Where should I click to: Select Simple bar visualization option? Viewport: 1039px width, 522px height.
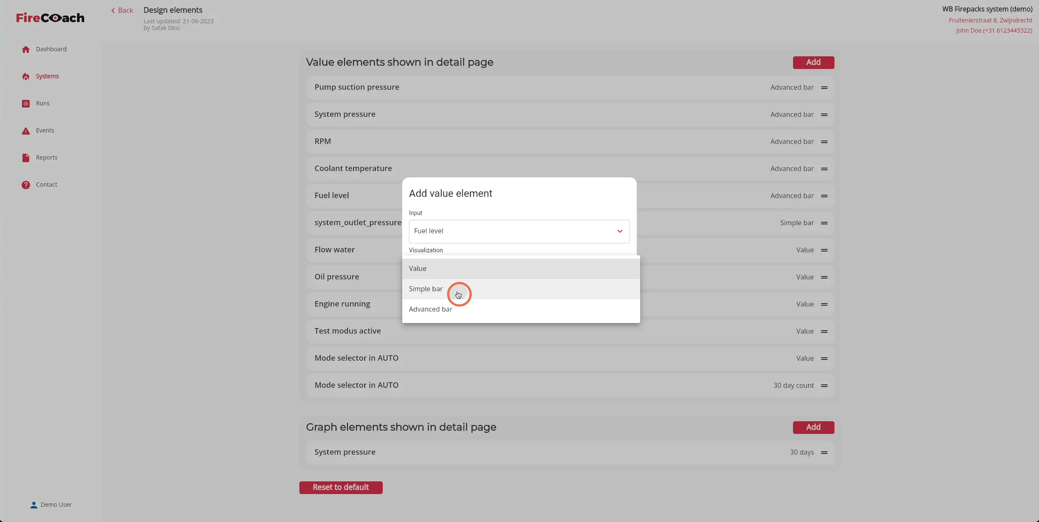pos(521,289)
